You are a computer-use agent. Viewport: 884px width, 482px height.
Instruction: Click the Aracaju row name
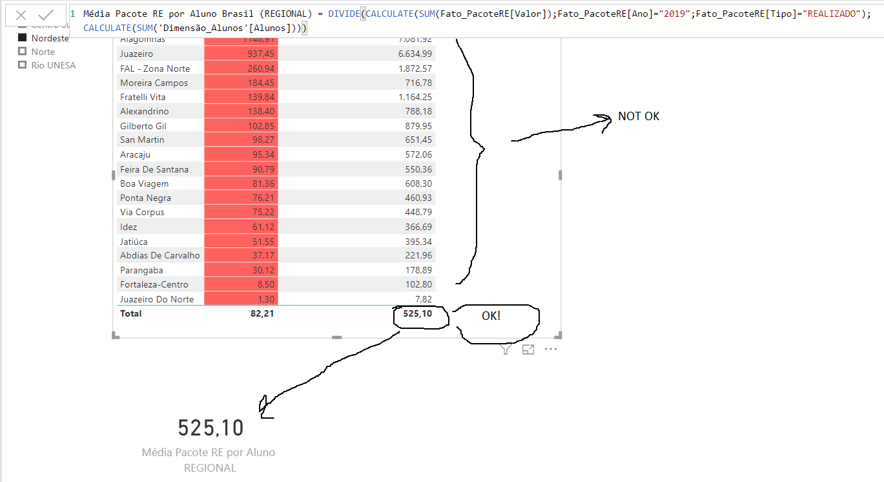136,154
